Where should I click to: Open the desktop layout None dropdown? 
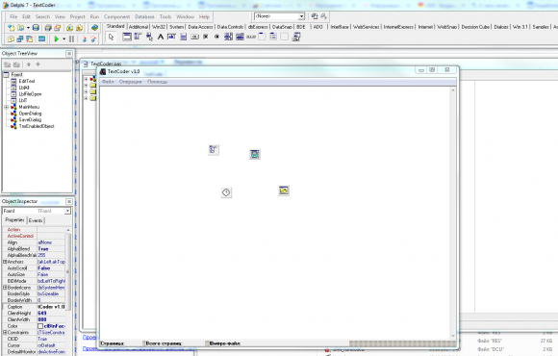(301, 16)
